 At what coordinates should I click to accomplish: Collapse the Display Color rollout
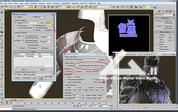pyautogui.click(x=165, y=18)
